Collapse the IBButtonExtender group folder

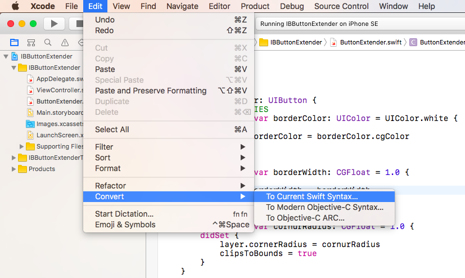13,68
